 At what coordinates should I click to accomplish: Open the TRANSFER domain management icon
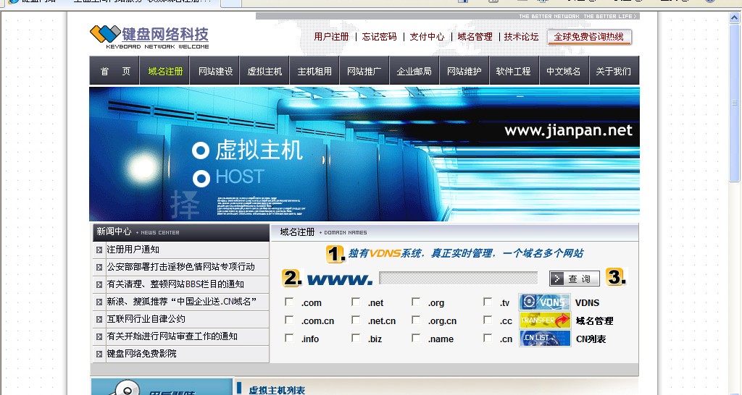545,320
